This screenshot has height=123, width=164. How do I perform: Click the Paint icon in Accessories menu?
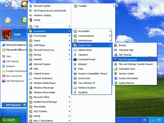click(x=75, y=69)
